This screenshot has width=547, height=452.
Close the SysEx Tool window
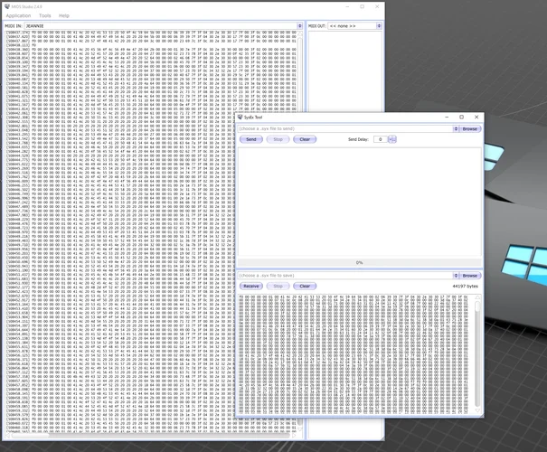click(476, 118)
